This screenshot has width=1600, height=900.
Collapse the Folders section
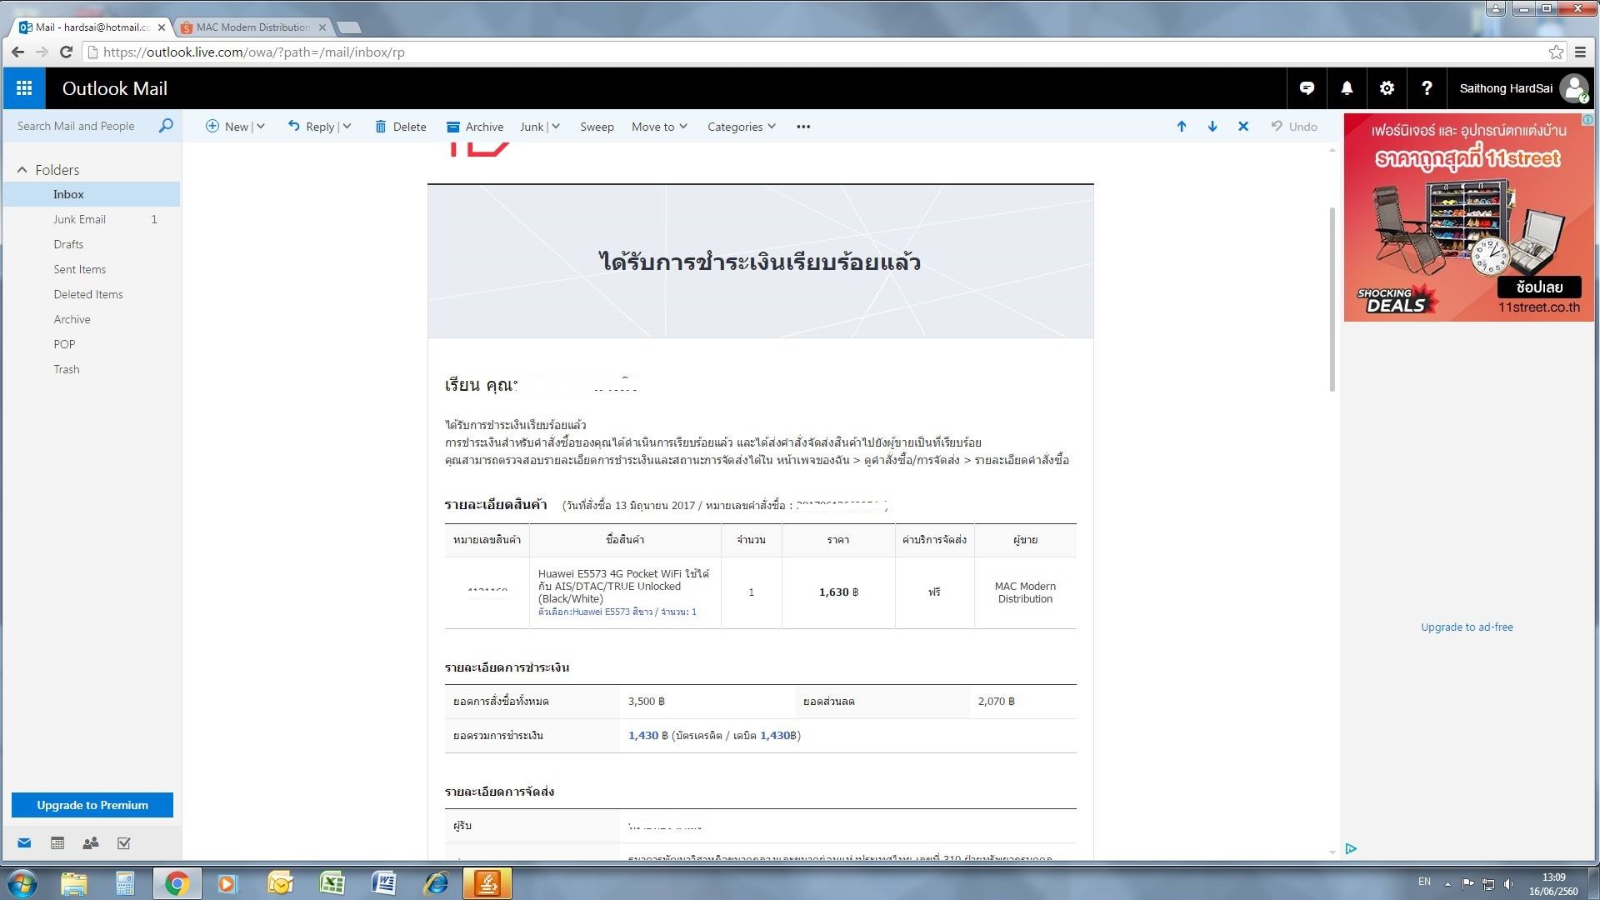click(22, 170)
